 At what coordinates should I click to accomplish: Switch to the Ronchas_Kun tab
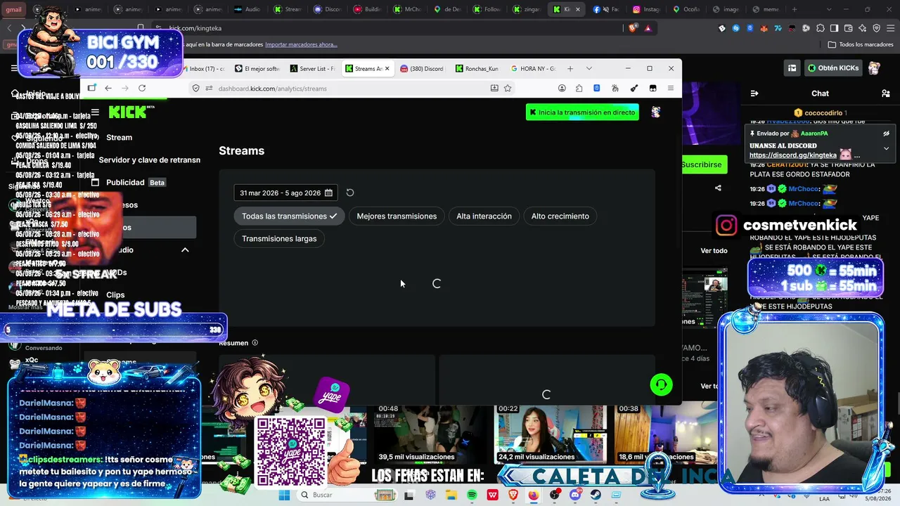477,69
